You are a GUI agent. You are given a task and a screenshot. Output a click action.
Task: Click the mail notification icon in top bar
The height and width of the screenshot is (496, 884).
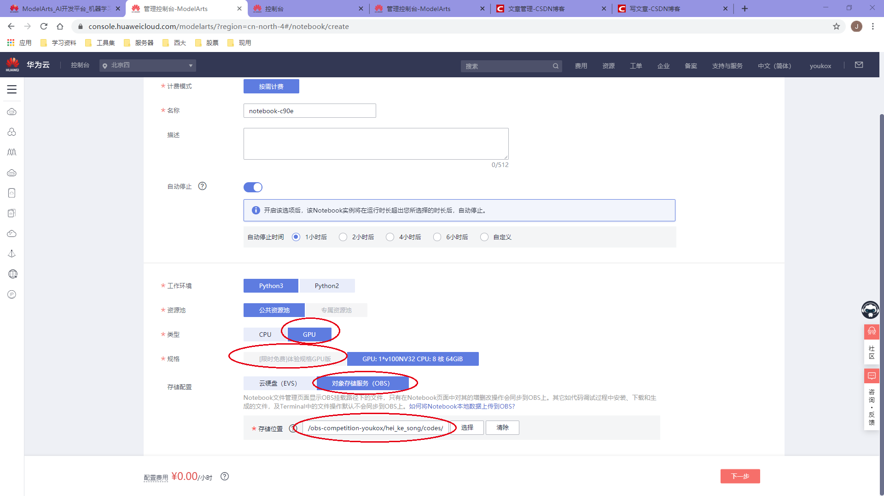point(859,64)
